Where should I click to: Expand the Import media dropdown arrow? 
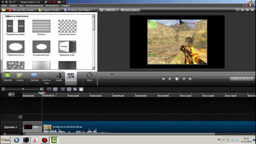60,10
